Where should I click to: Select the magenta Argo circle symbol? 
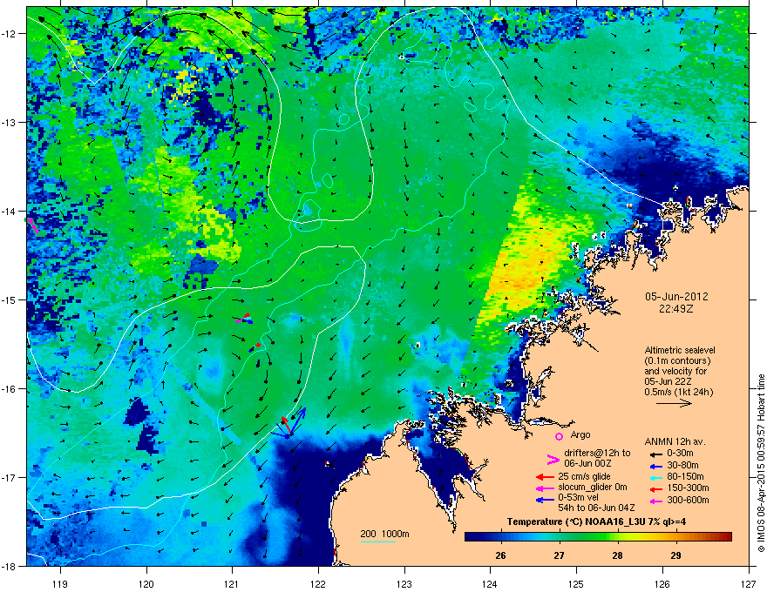click(559, 436)
